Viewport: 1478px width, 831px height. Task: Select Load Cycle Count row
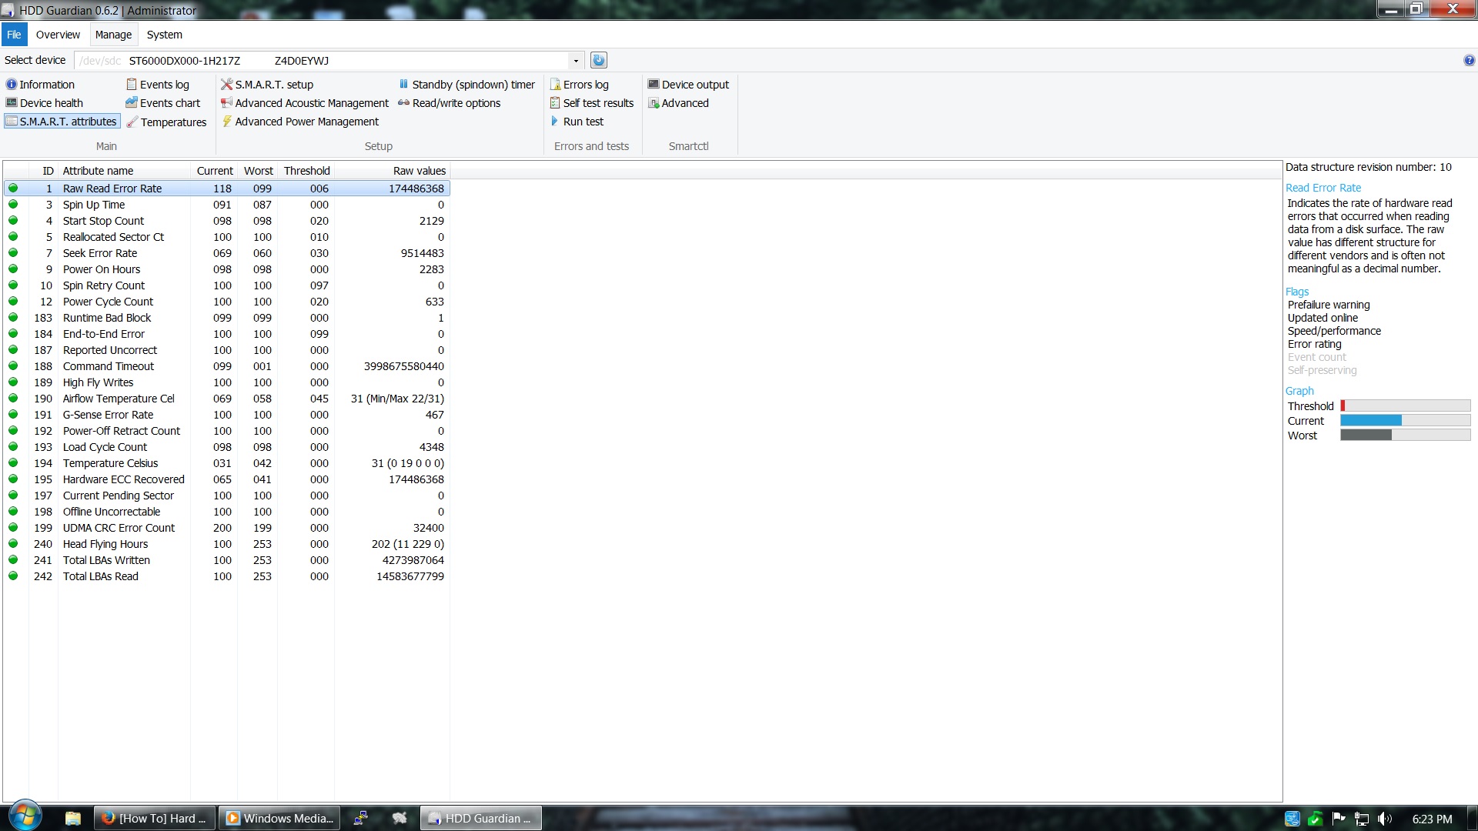(x=227, y=447)
